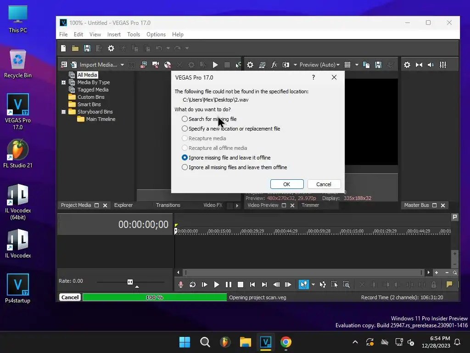Open Video Preview project settings gear
470x353 pixels.
(250, 65)
